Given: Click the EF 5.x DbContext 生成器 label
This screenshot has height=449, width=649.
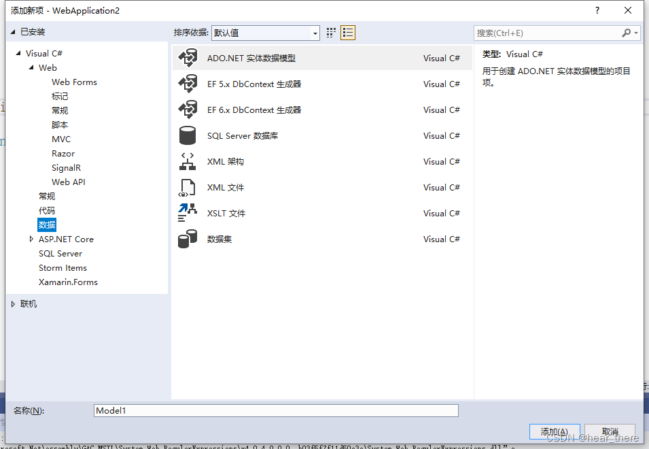Looking at the screenshot, I should click(254, 84).
